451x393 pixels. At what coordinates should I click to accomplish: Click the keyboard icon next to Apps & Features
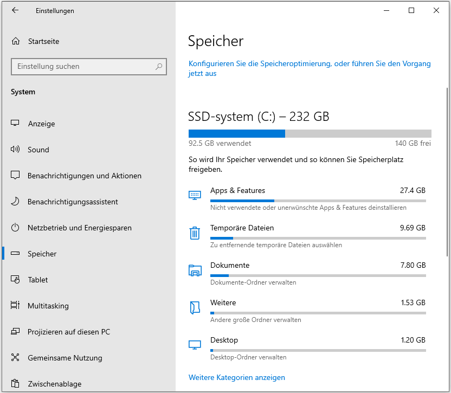pos(195,195)
